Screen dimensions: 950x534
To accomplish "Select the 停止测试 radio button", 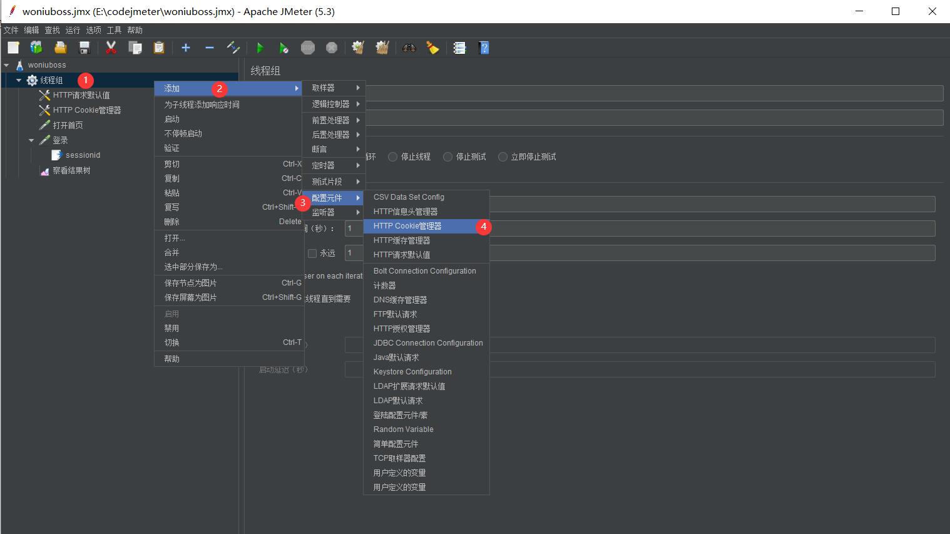I will click(x=448, y=157).
